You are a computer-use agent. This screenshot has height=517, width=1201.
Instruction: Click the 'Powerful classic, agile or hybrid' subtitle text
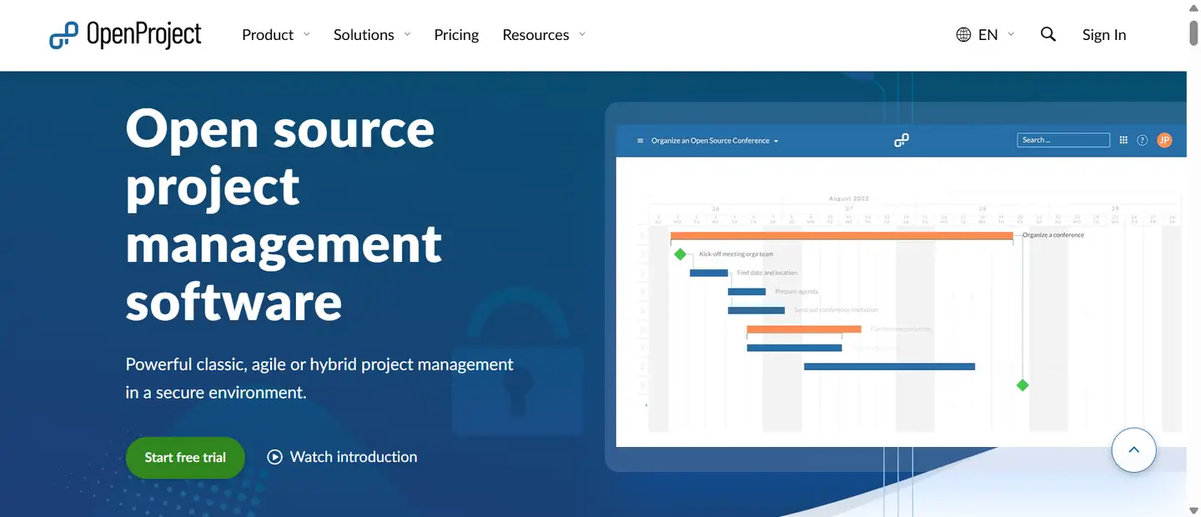pyautogui.click(x=319, y=378)
